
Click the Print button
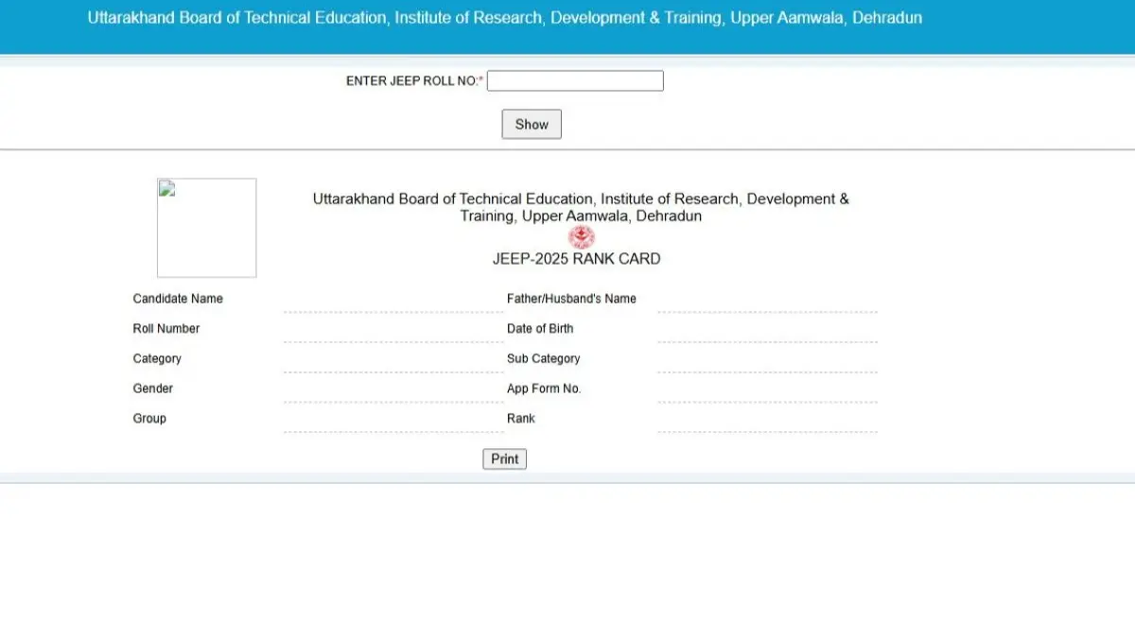pyautogui.click(x=504, y=458)
